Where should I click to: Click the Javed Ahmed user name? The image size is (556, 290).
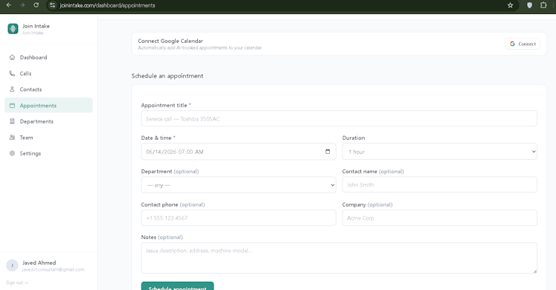39,263
